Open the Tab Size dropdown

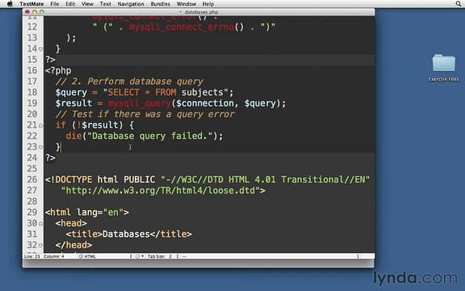163,256
